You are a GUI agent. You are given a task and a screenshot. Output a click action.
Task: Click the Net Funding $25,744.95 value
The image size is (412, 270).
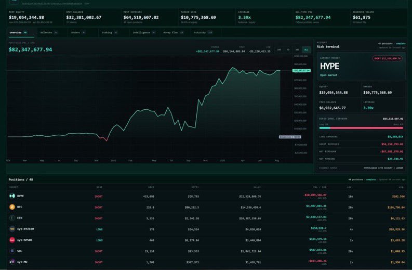[395, 159]
